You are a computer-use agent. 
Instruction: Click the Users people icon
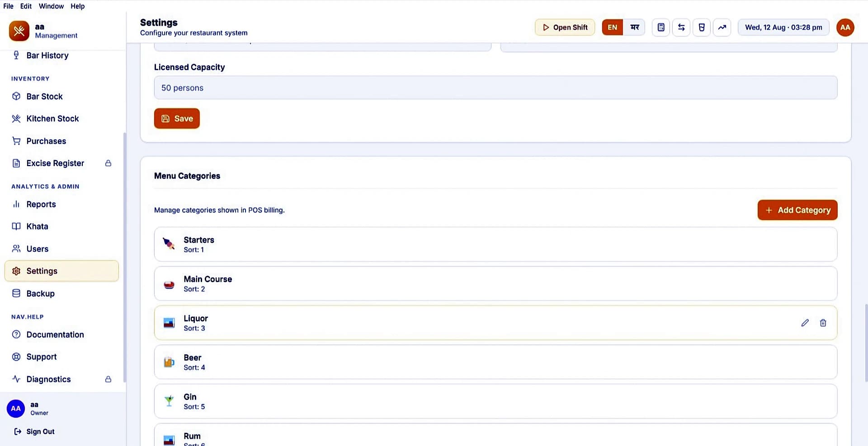(16, 249)
